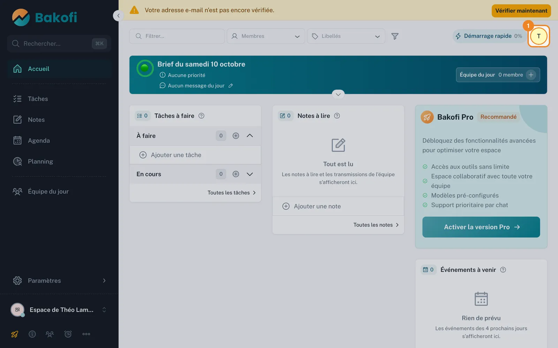Open the Membres dropdown
The height and width of the screenshot is (348, 558).
pos(266,36)
